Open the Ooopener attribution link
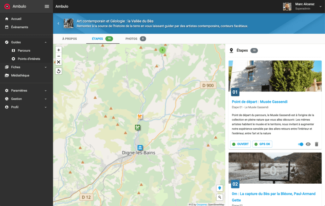The image size is (325, 206). [202, 204]
